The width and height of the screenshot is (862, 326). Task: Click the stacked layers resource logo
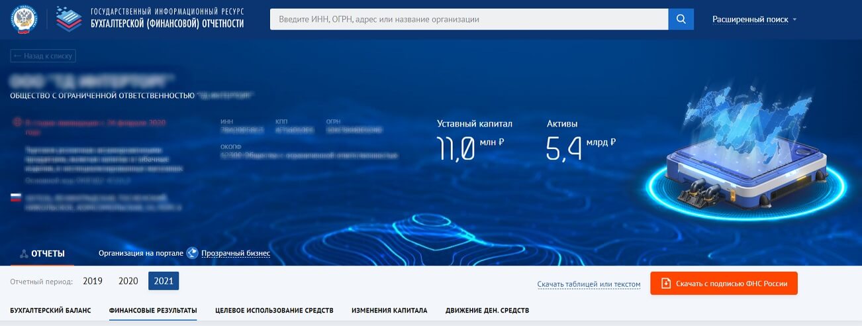pyautogui.click(x=69, y=19)
